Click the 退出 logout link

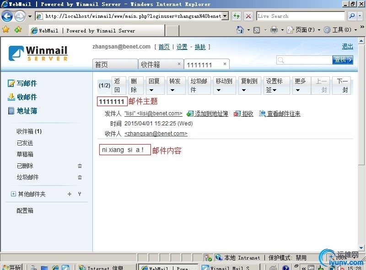[347, 47]
